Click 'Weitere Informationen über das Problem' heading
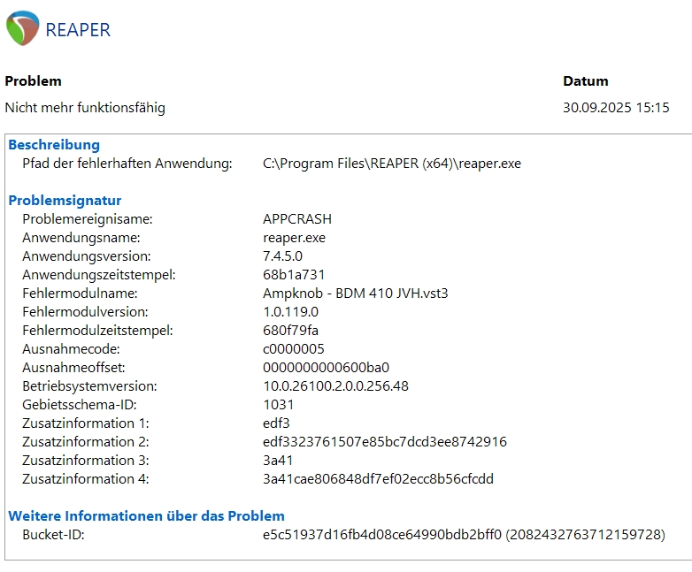This screenshot has height=572, width=692. [x=146, y=516]
